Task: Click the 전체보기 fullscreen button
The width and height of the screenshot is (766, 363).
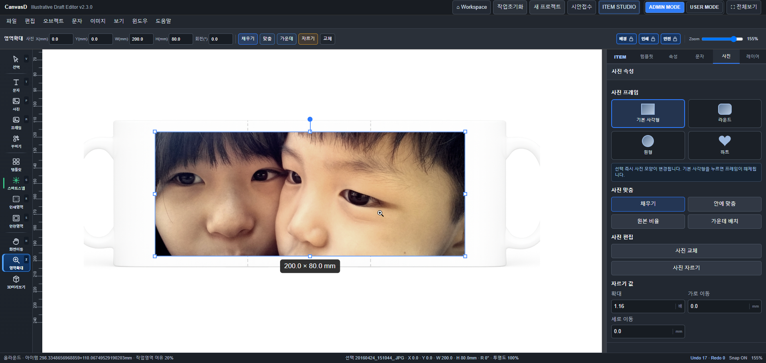Action: [x=744, y=7]
